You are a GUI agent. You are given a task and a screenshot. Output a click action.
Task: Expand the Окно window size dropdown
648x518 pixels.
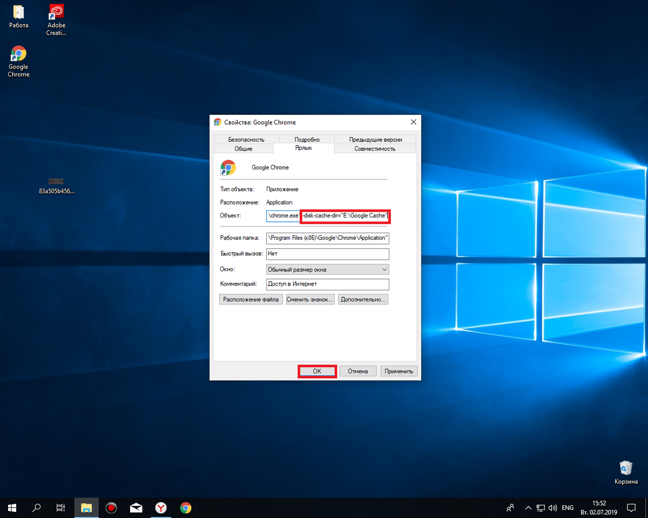click(328, 269)
